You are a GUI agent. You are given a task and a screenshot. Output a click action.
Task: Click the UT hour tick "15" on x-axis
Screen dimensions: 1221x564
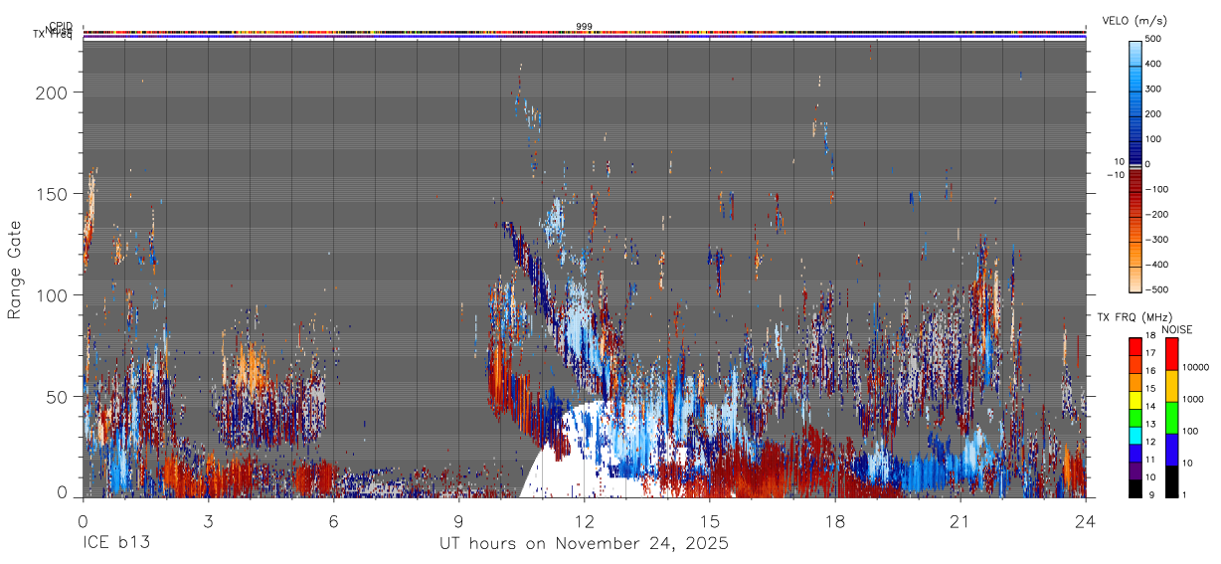point(709,520)
